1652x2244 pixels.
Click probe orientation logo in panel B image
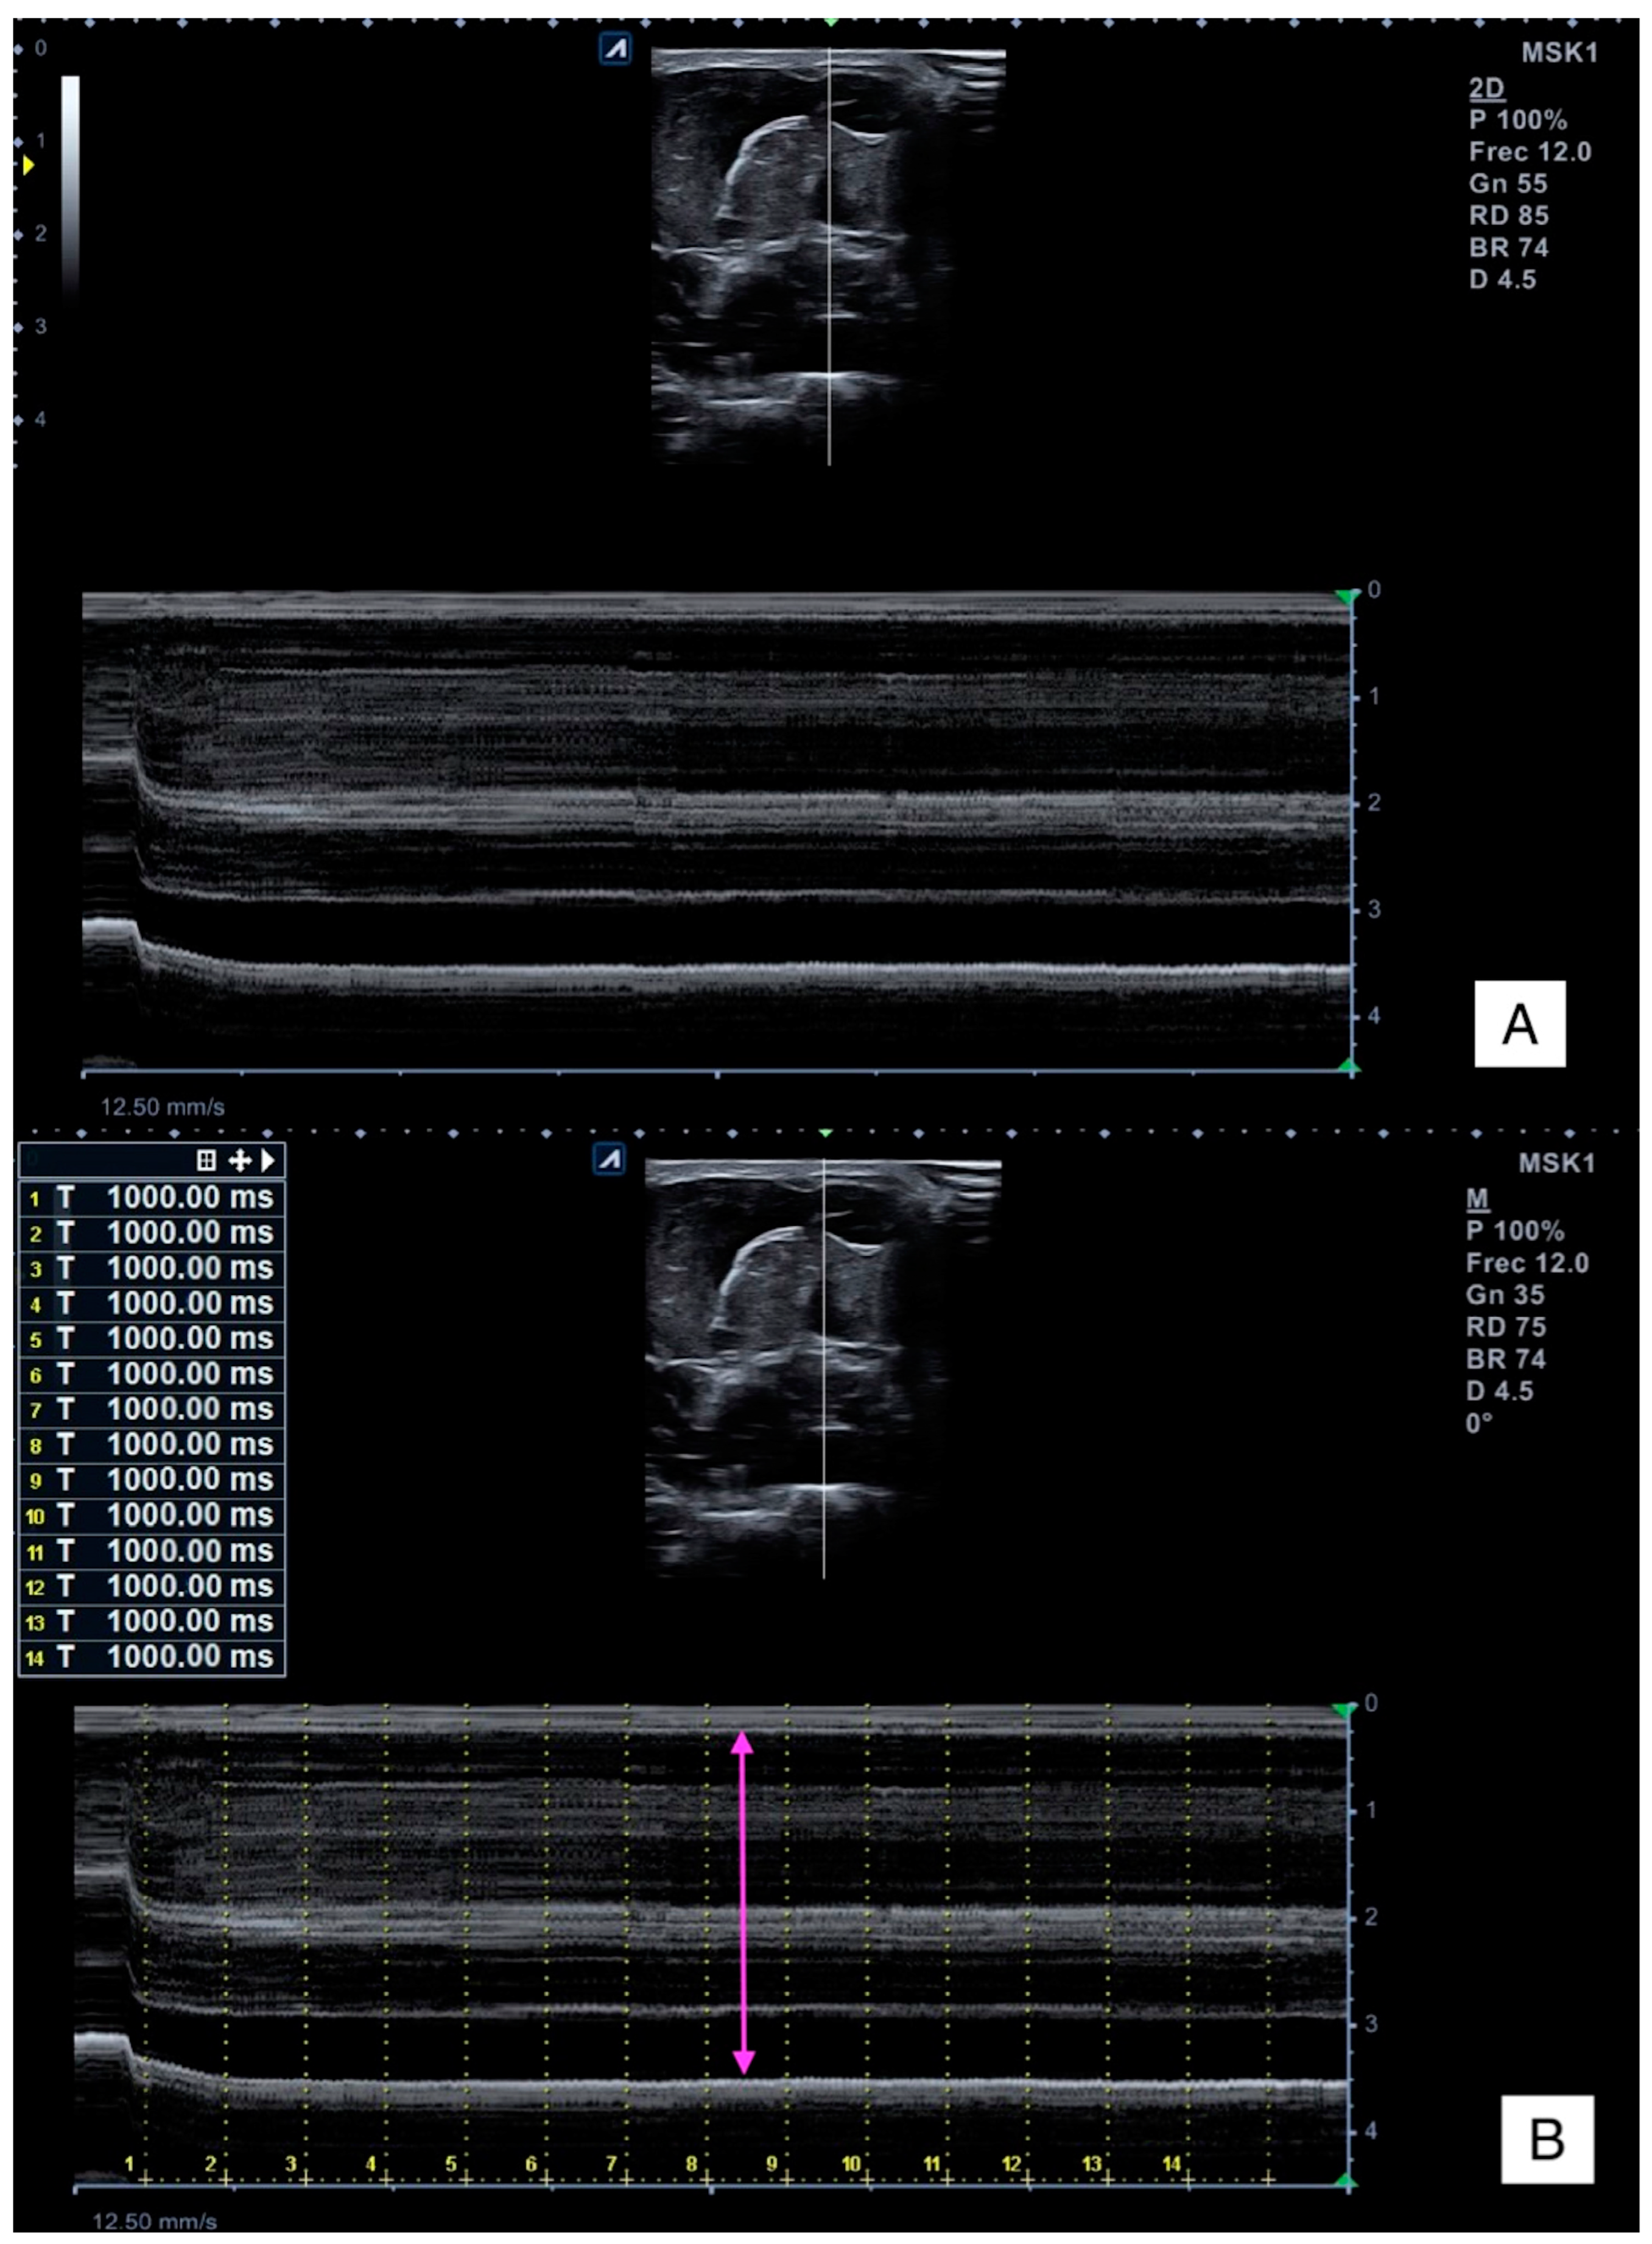click(x=609, y=1159)
